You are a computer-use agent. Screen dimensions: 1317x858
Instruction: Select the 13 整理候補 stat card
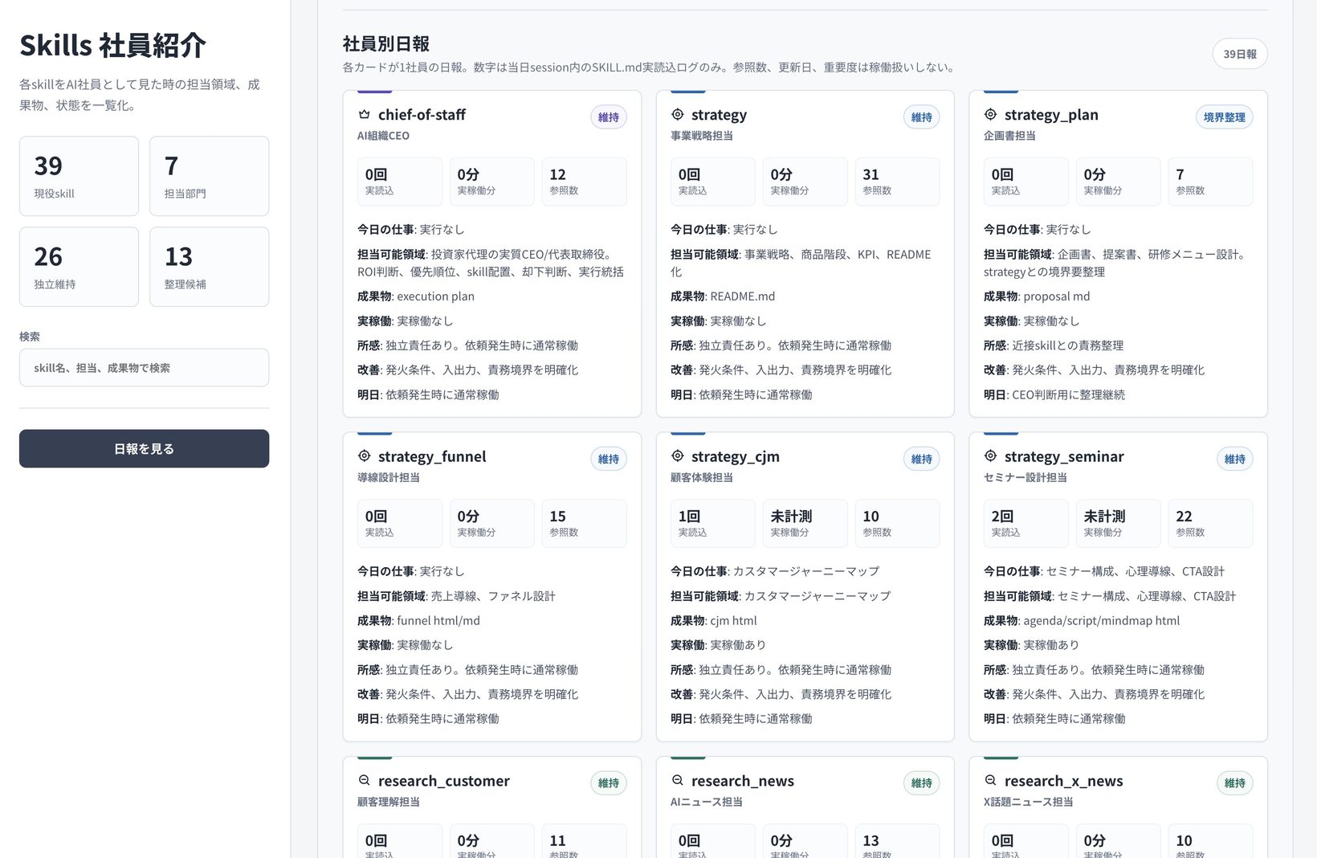tap(210, 267)
